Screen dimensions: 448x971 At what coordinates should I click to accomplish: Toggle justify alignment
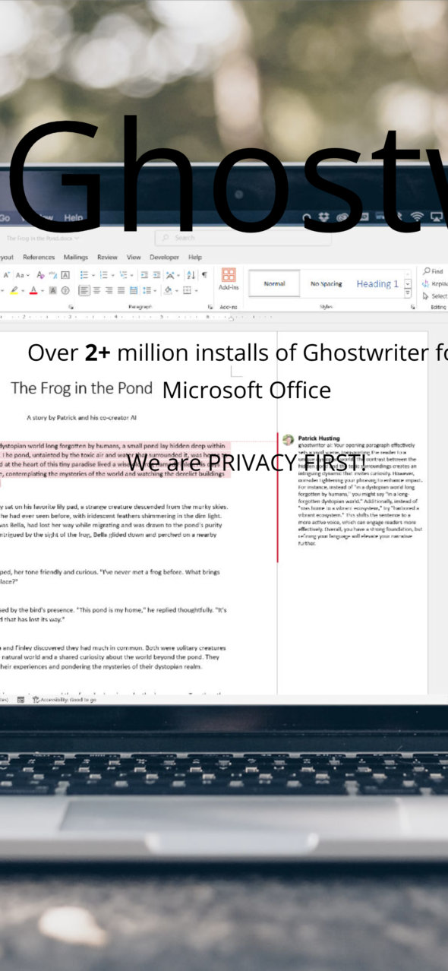click(121, 289)
